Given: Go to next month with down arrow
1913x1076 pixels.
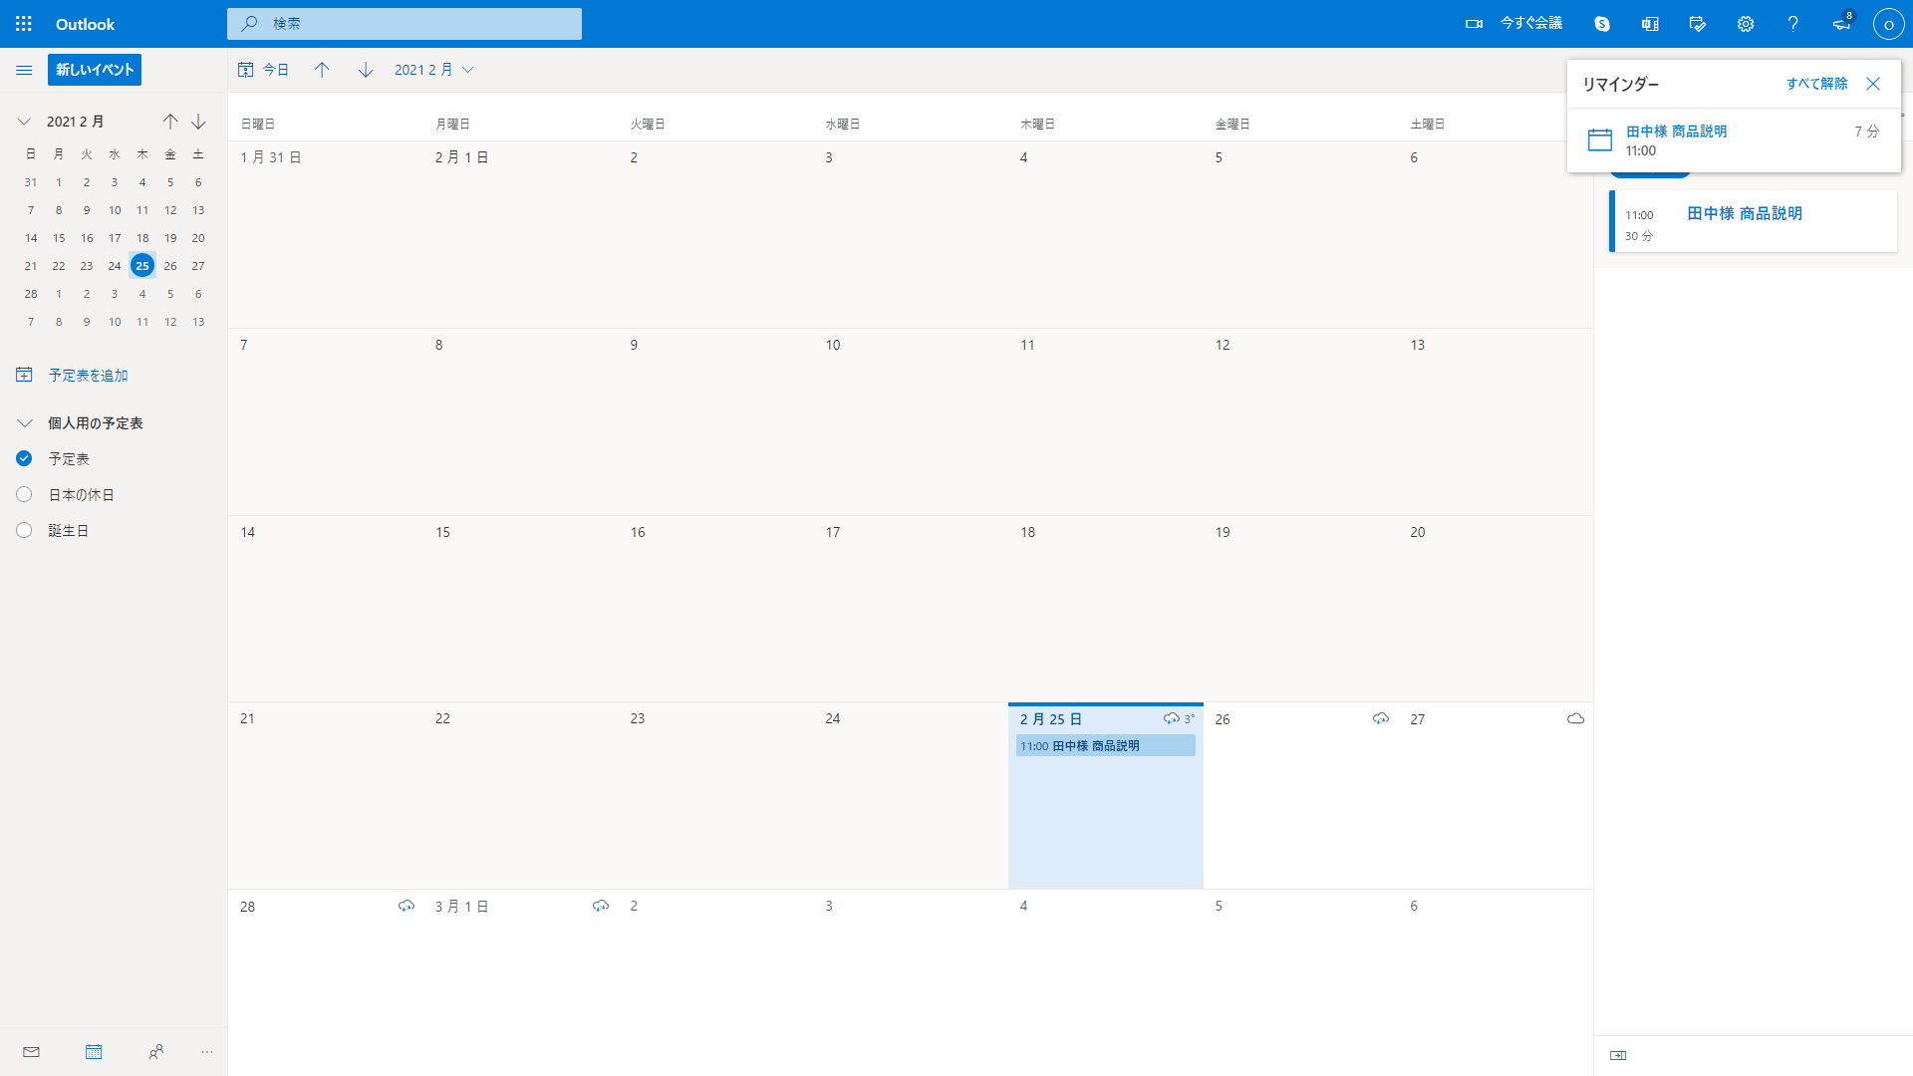Looking at the screenshot, I should (366, 70).
